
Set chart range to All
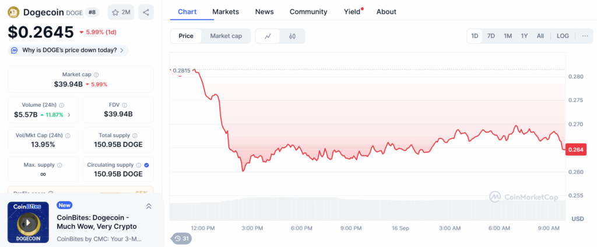(540, 36)
